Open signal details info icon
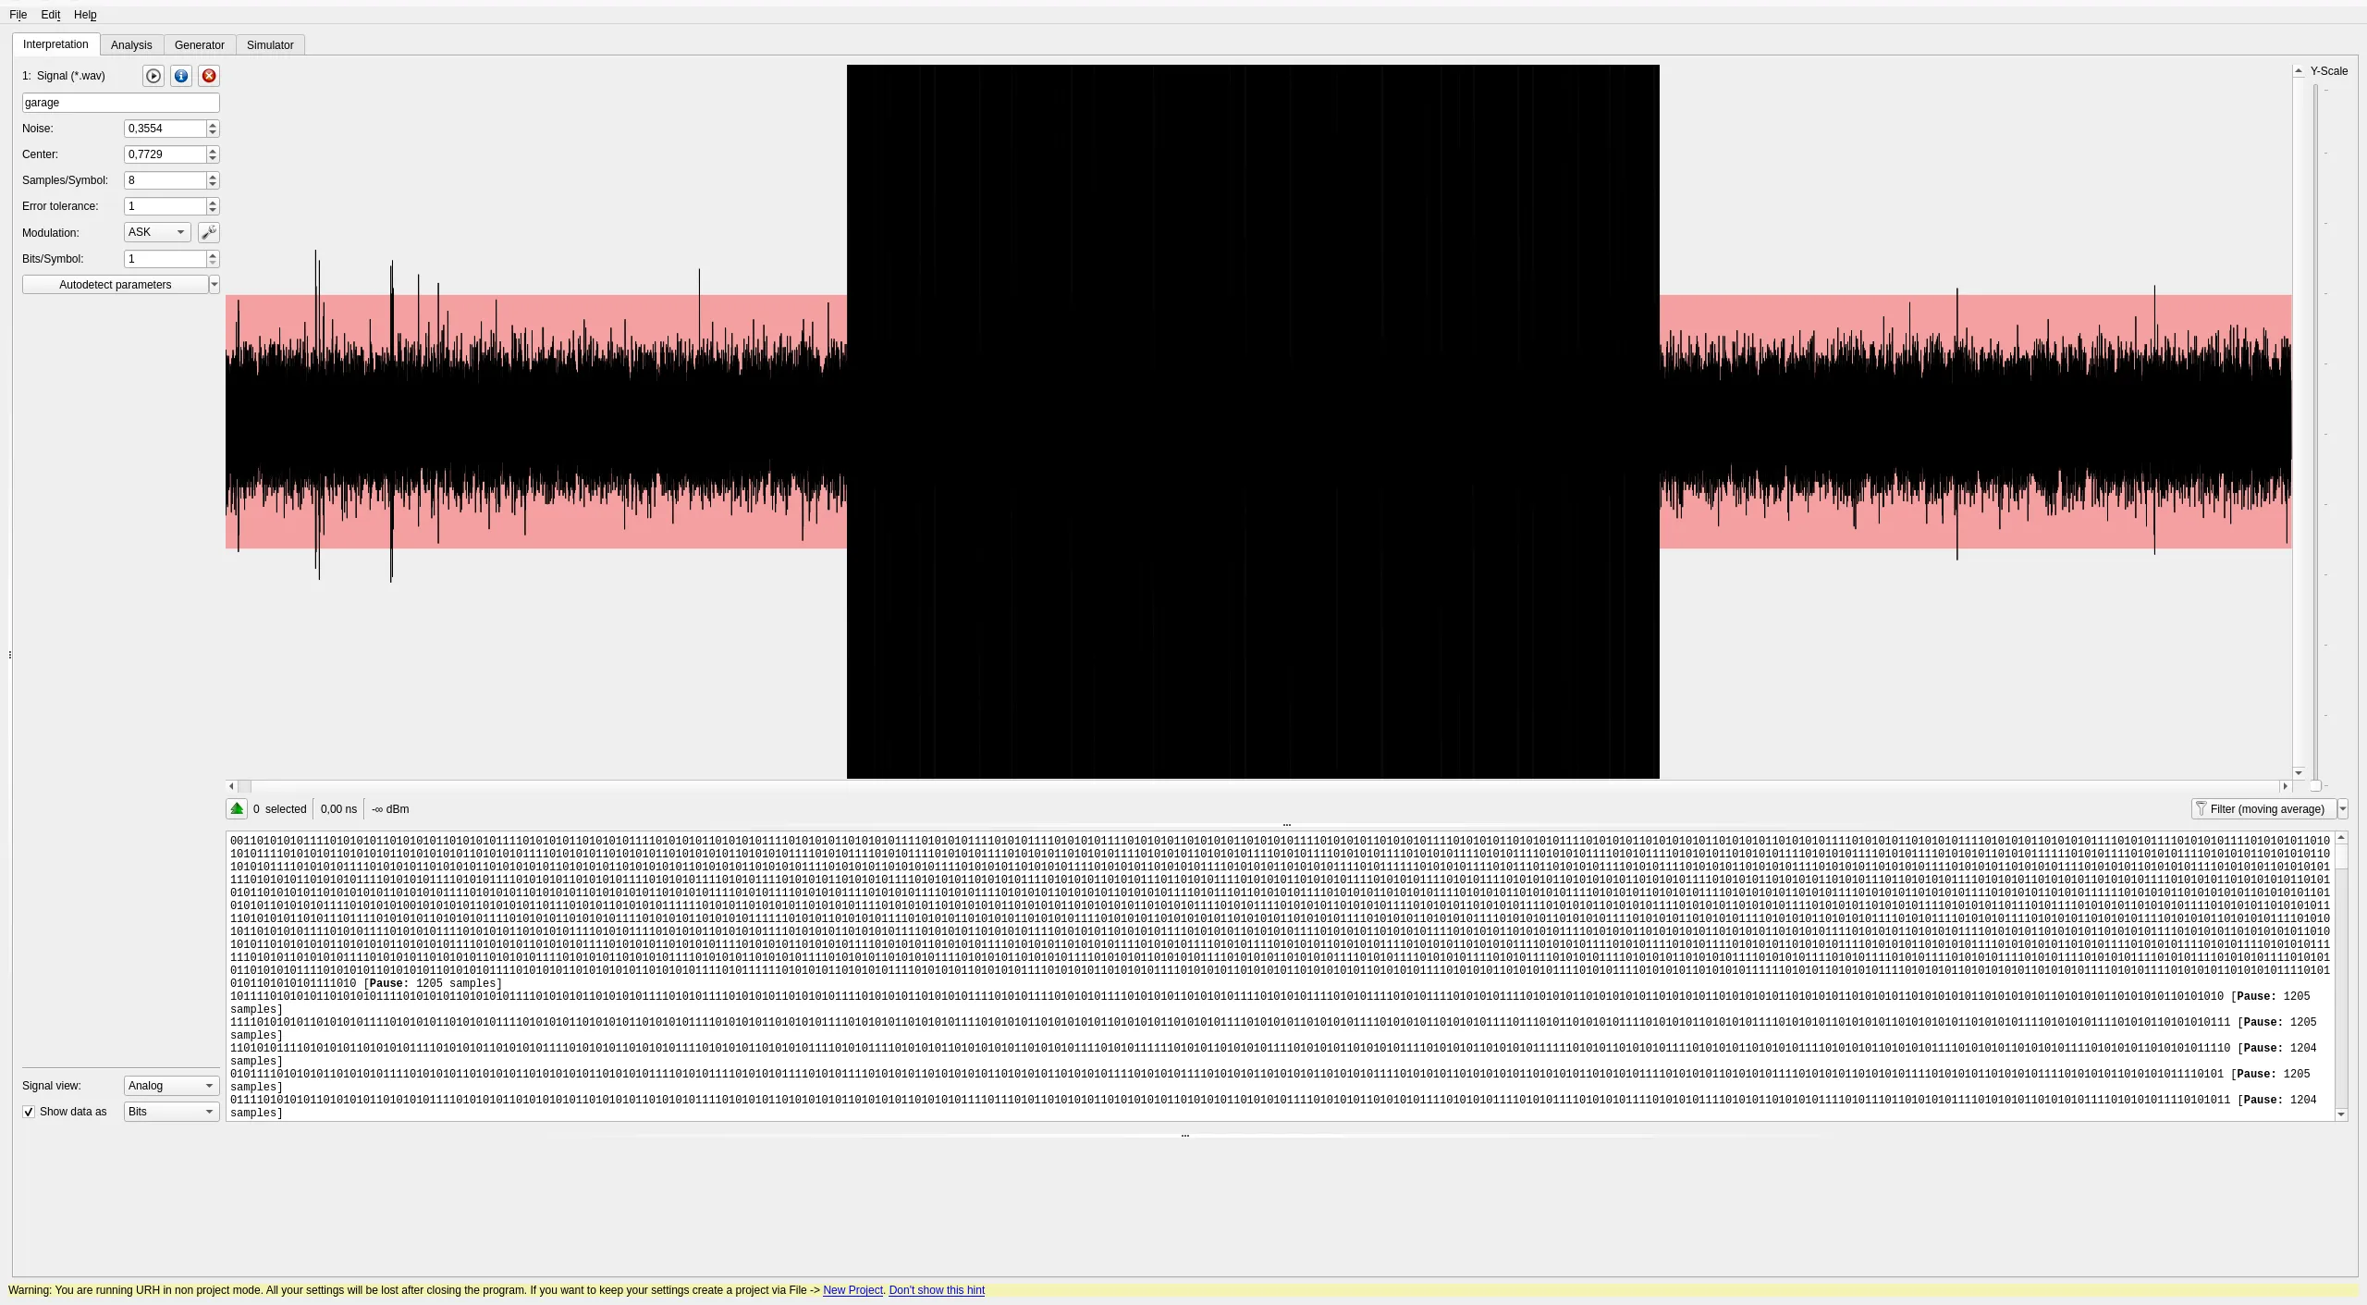Viewport: 2367px width, 1305px height. (181, 76)
